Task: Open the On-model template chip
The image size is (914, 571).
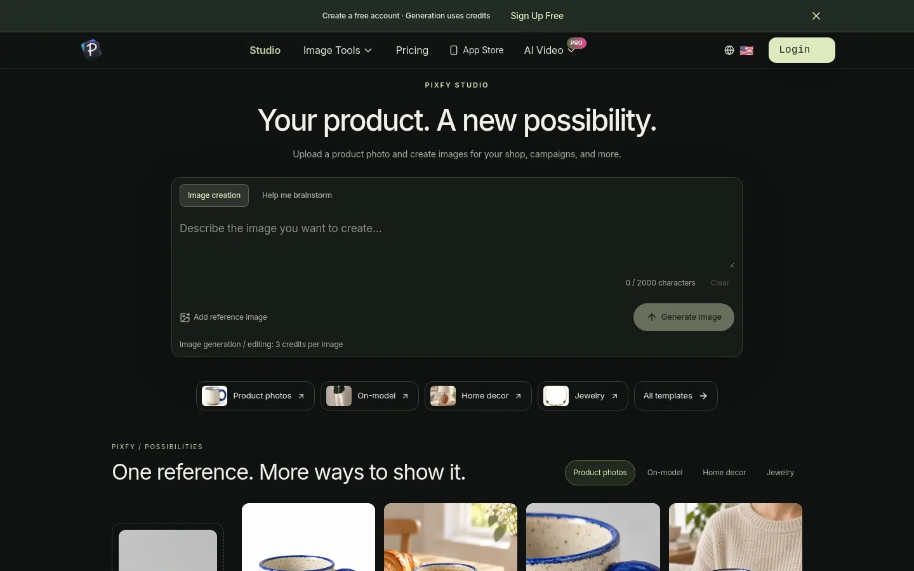Action: point(369,396)
